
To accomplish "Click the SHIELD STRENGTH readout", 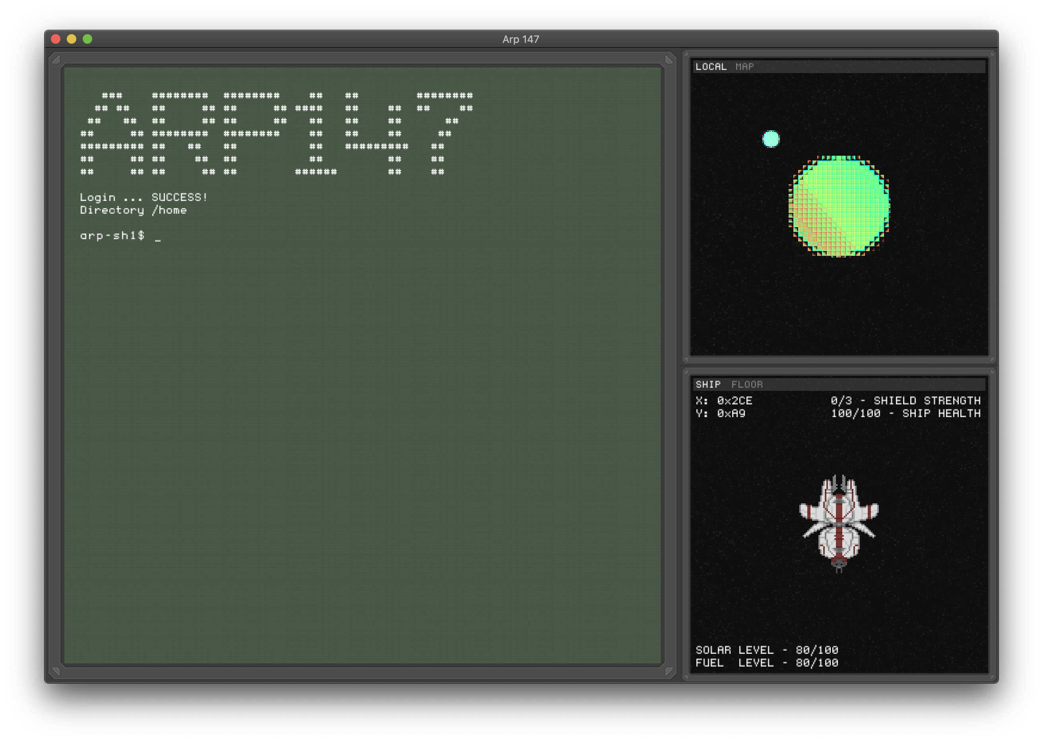I will pyautogui.click(x=905, y=401).
